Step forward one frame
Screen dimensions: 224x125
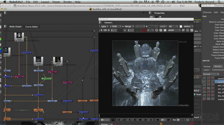(146, 120)
